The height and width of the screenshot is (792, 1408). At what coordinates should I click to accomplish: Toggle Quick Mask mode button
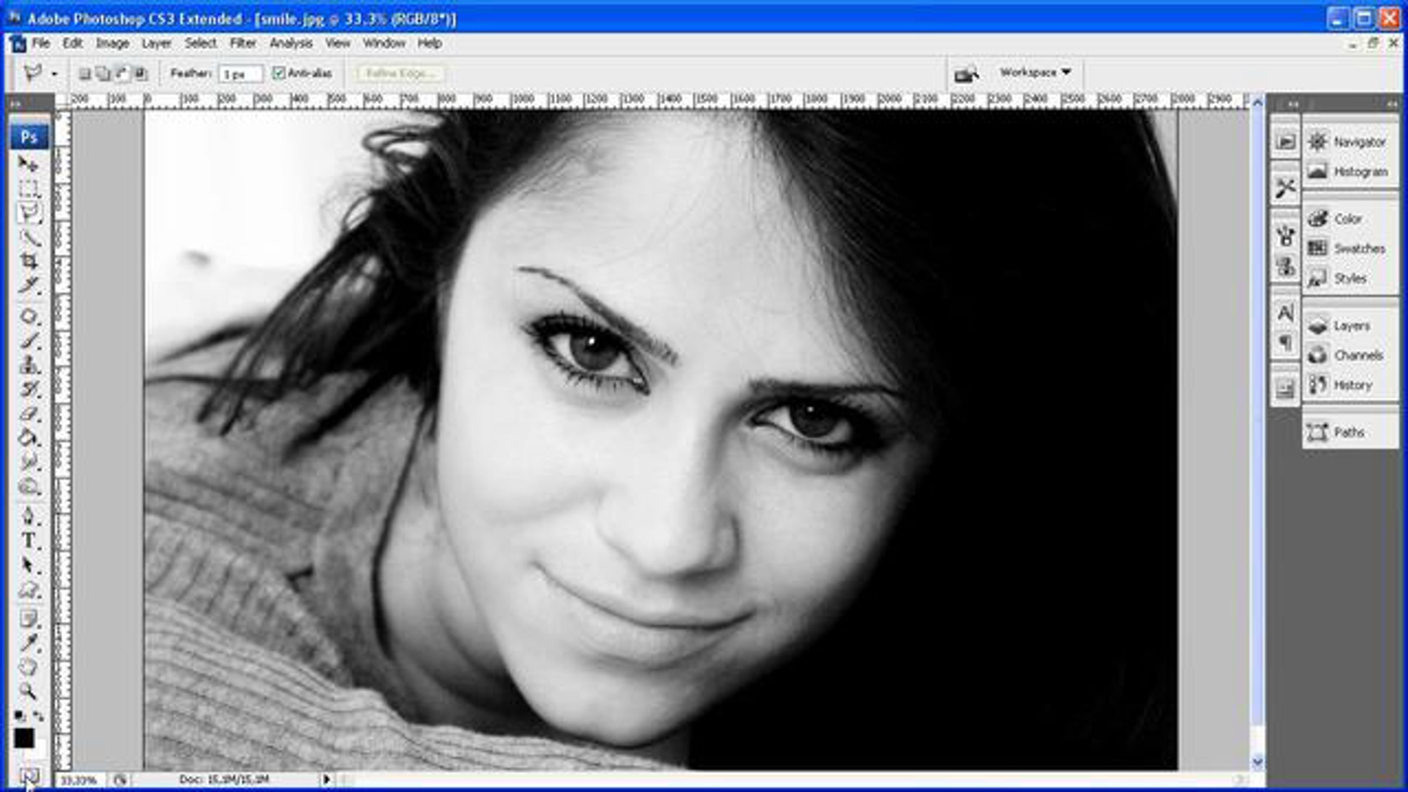28,776
